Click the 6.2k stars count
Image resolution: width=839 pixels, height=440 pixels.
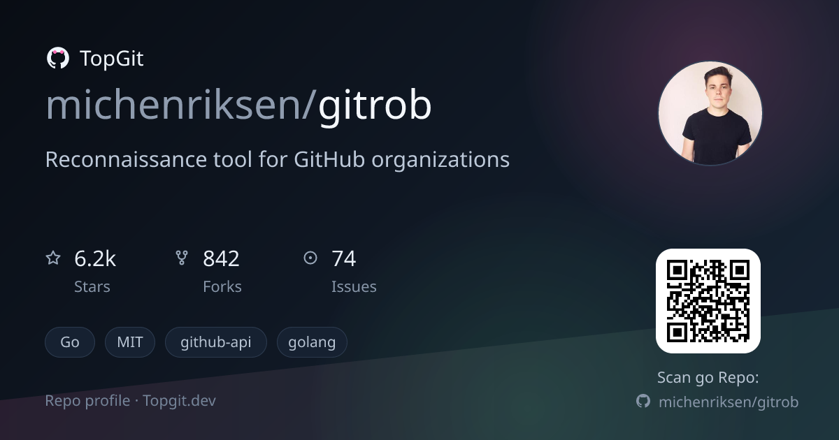point(95,259)
